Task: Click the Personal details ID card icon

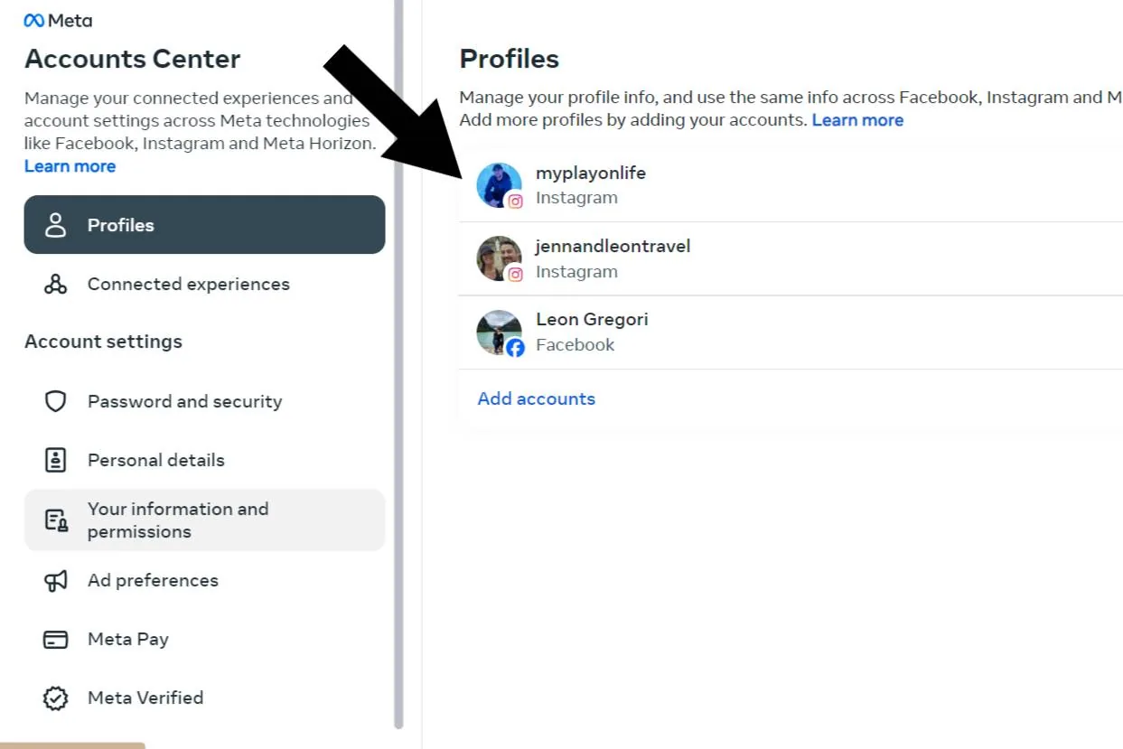Action: click(x=56, y=460)
